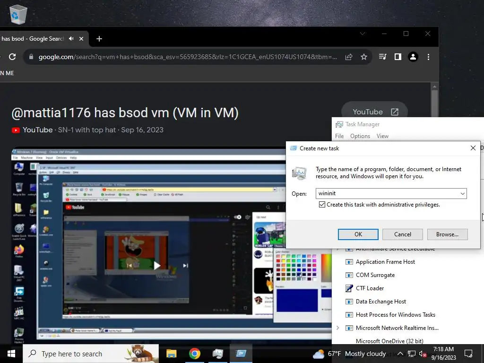
Task: Switch to Chrome on taskbar
Action: [x=194, y=354]
